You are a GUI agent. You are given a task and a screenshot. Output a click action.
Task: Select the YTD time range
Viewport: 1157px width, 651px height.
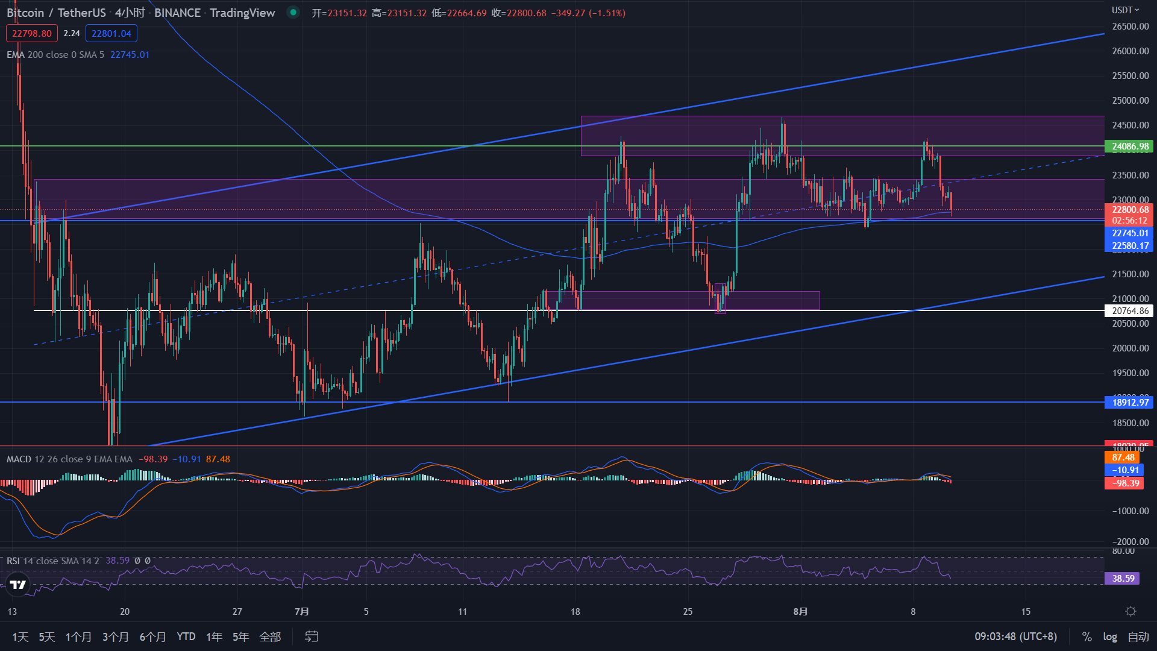tap(186, 637)
